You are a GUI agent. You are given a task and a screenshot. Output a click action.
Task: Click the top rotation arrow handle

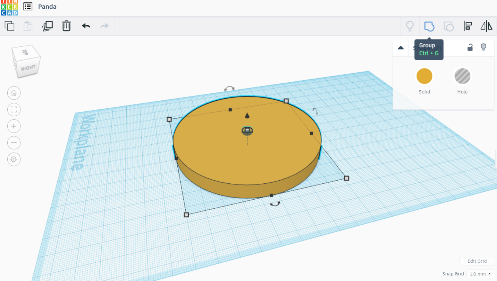click(x=229, y=89)
